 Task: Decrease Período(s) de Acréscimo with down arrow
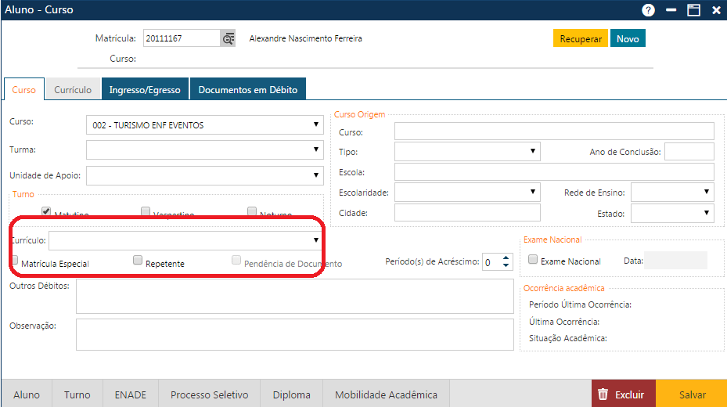click(x=506, y=267)
